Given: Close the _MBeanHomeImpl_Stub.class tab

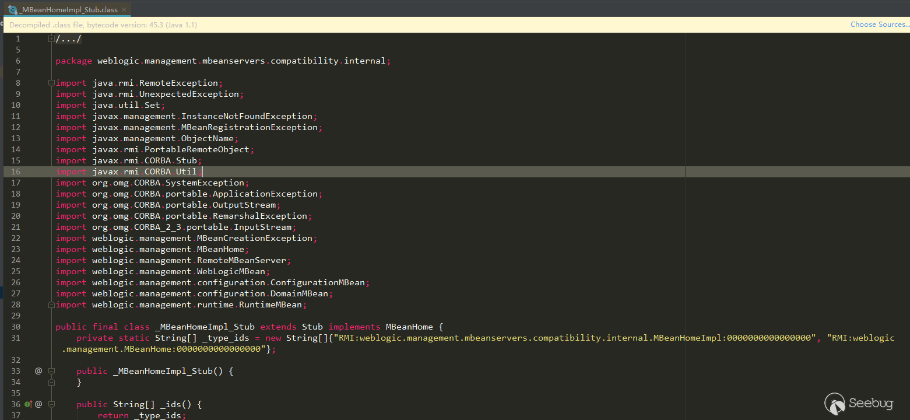Looking at the screenshot, I should 124,10.
